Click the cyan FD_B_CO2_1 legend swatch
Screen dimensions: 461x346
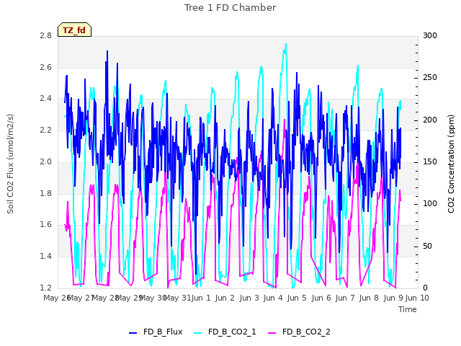click(x=198, y=333)
